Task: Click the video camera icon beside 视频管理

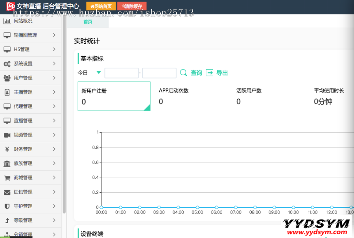Action: click(7, 135)
